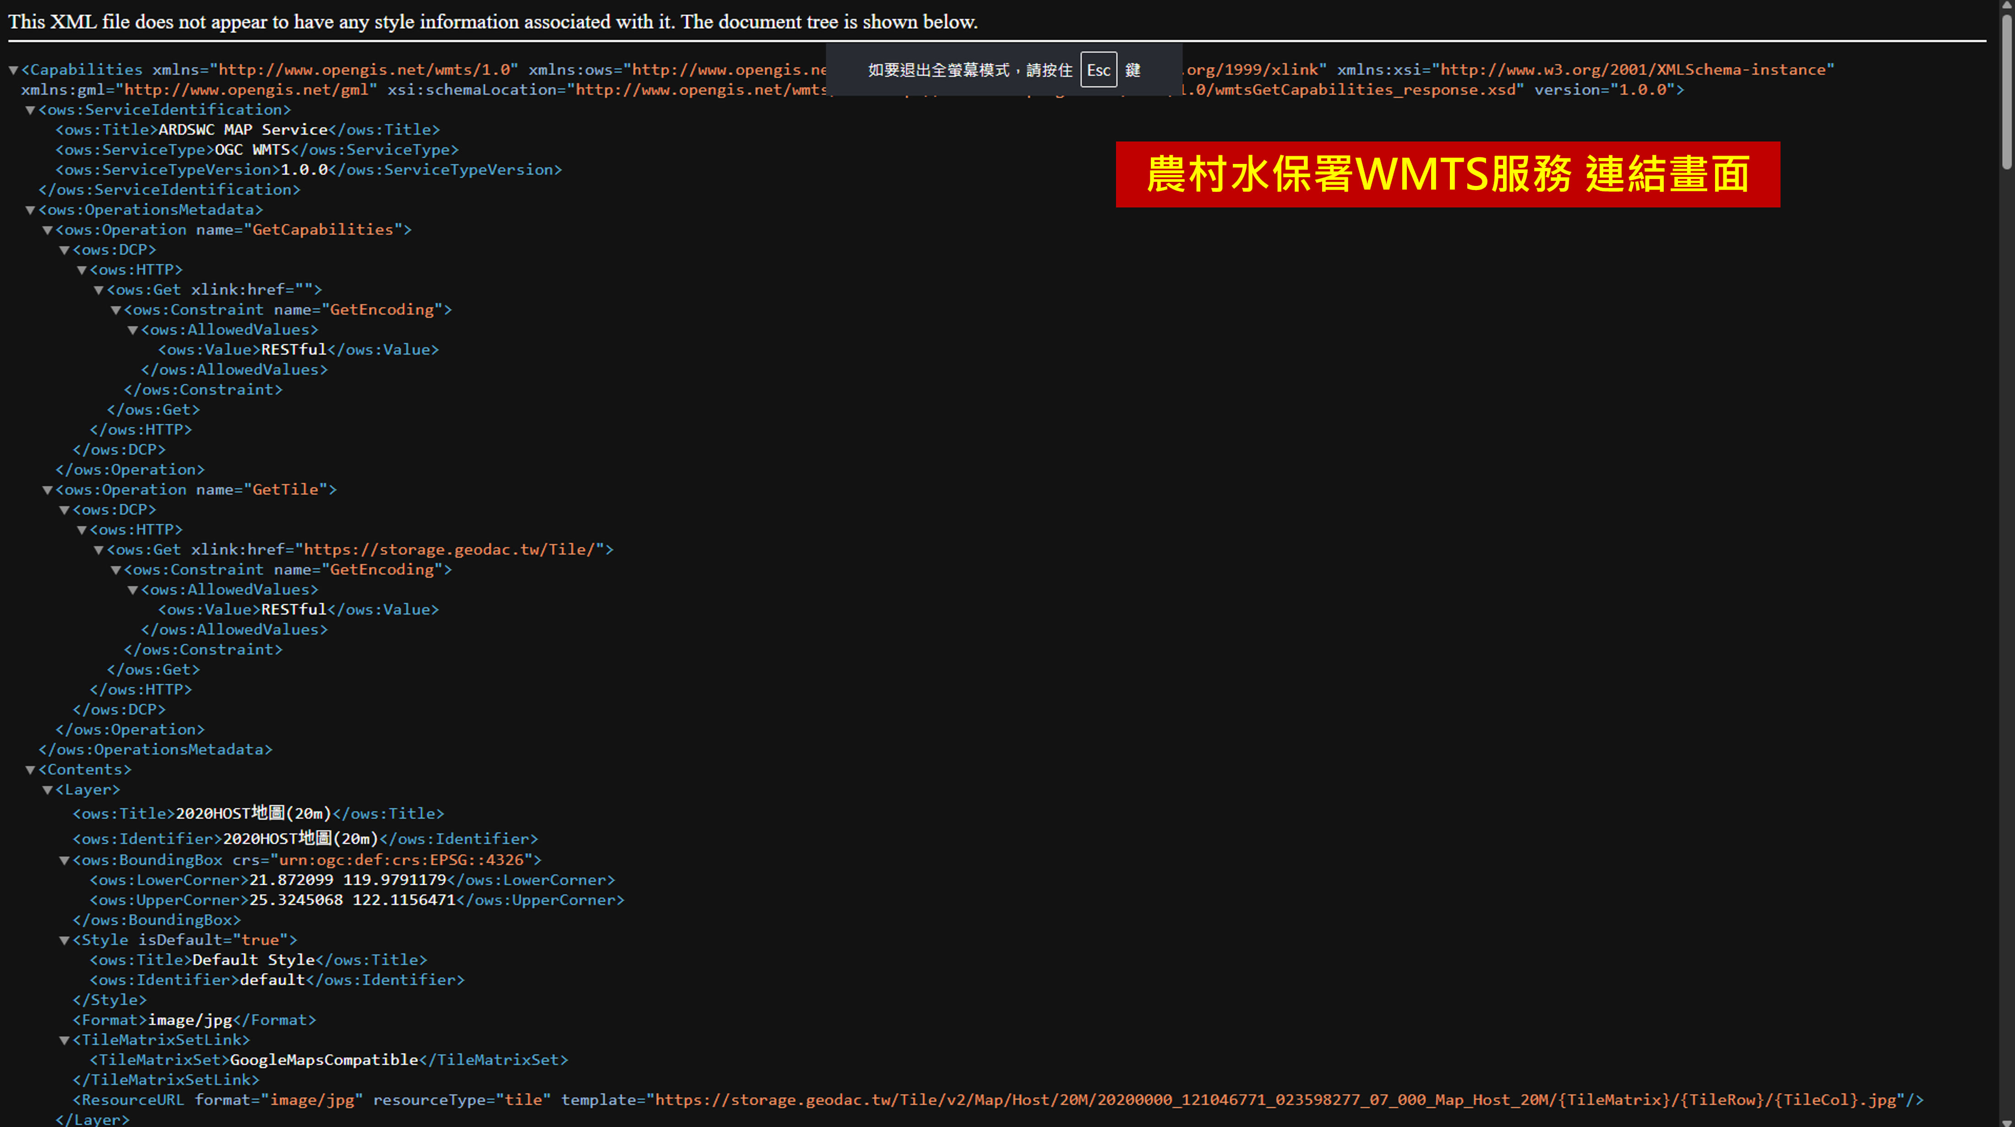Collapse ows:HTTP node under GetCapabilities
The image size is (2015, 1127).
click(x=82, y=270)
